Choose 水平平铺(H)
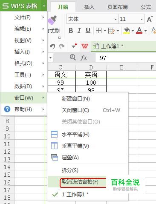The height and width of the screenshot is (204, 156). 88,134
